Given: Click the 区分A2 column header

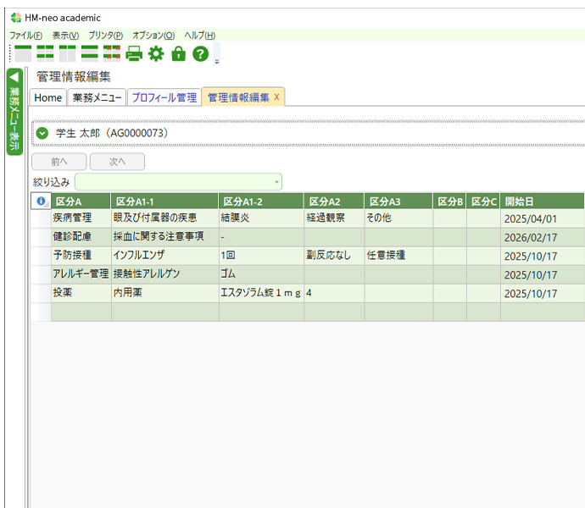Looking at the screenshot, I should (334, 202).
